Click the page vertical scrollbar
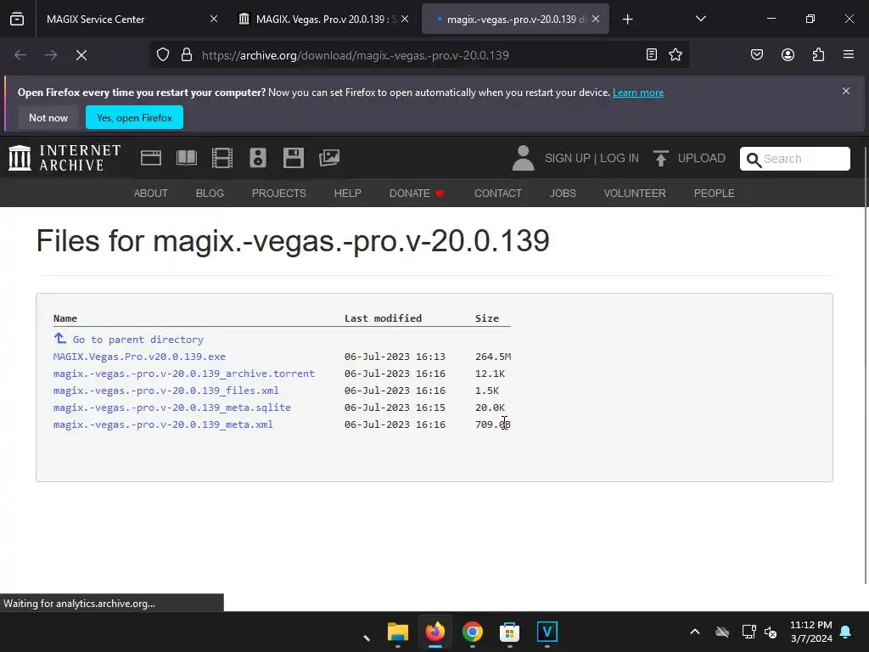 865,366
